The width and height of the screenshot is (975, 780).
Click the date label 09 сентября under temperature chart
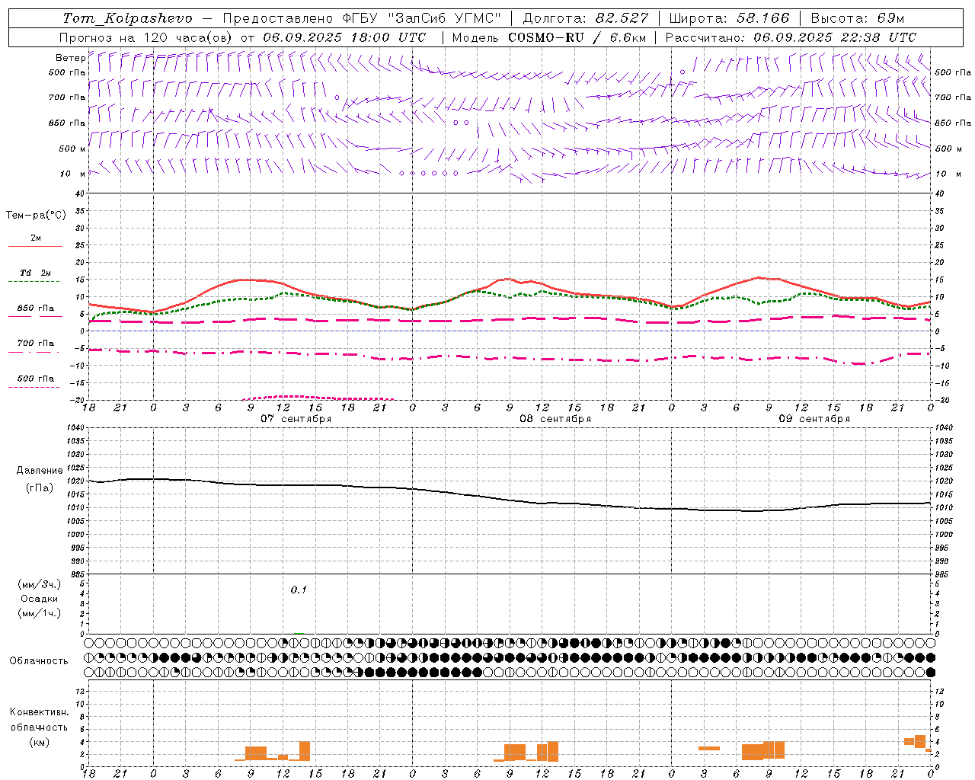(814, 419)
